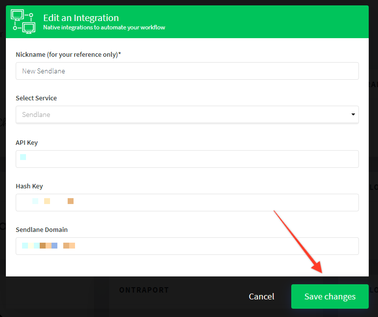Click ONTRAPORT text behind the dialog
The height and width of the screenshot is (317, 378).
[x=144, y=290]
